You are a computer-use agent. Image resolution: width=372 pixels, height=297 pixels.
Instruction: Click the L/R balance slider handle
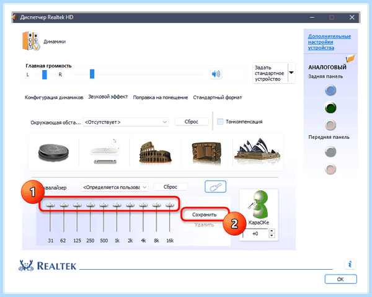point(45,74)
